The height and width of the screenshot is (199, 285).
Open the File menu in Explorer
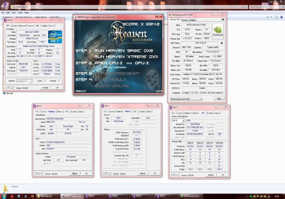(3, 13)
